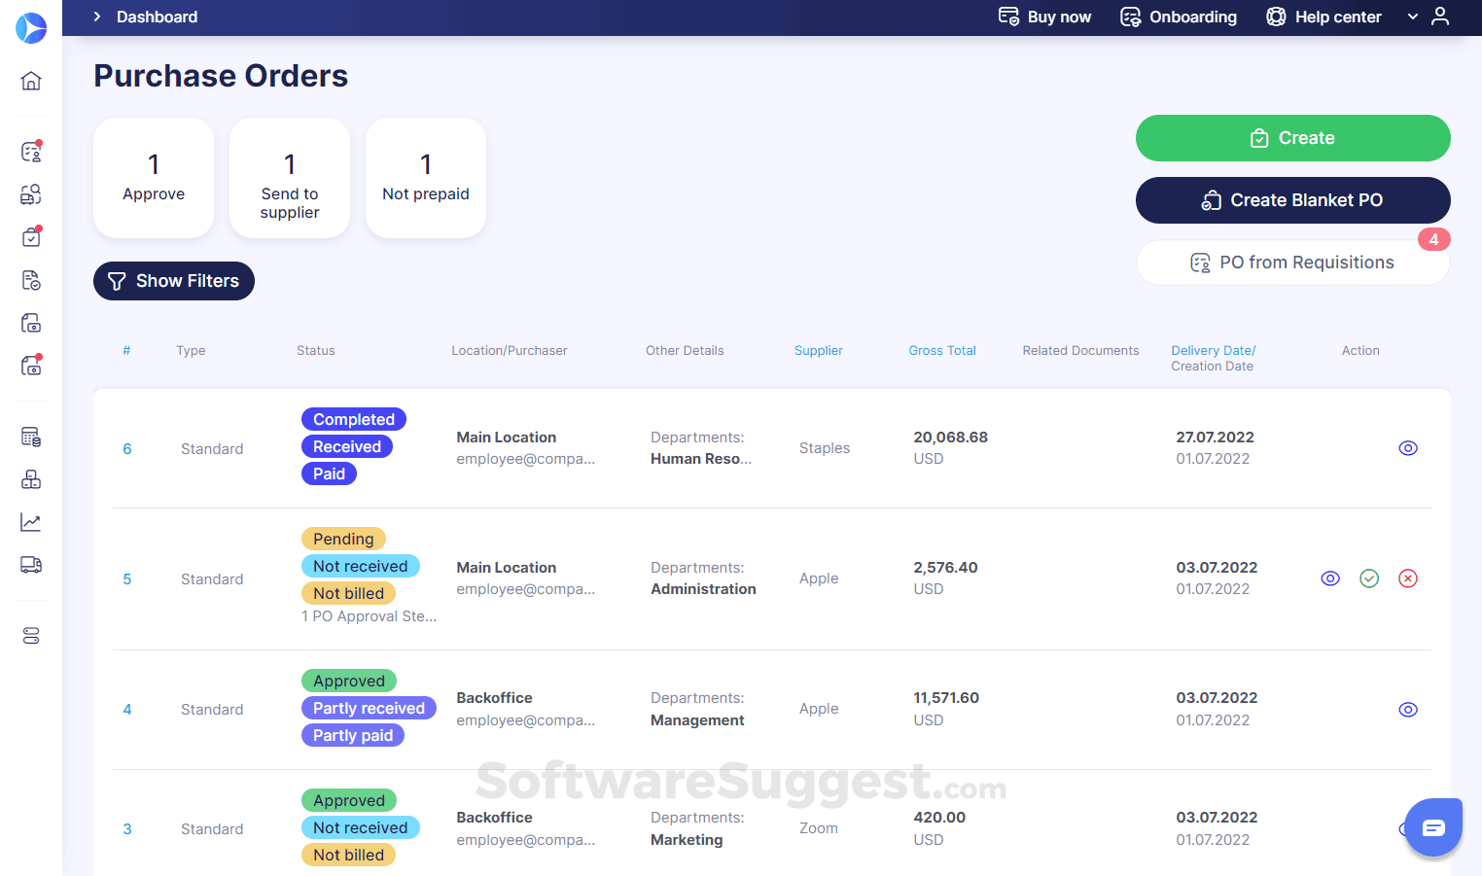This screenshot has height=876, width=1482.
Task: Open the Onboarding menu in the top bar
Action: point(1179,17)
